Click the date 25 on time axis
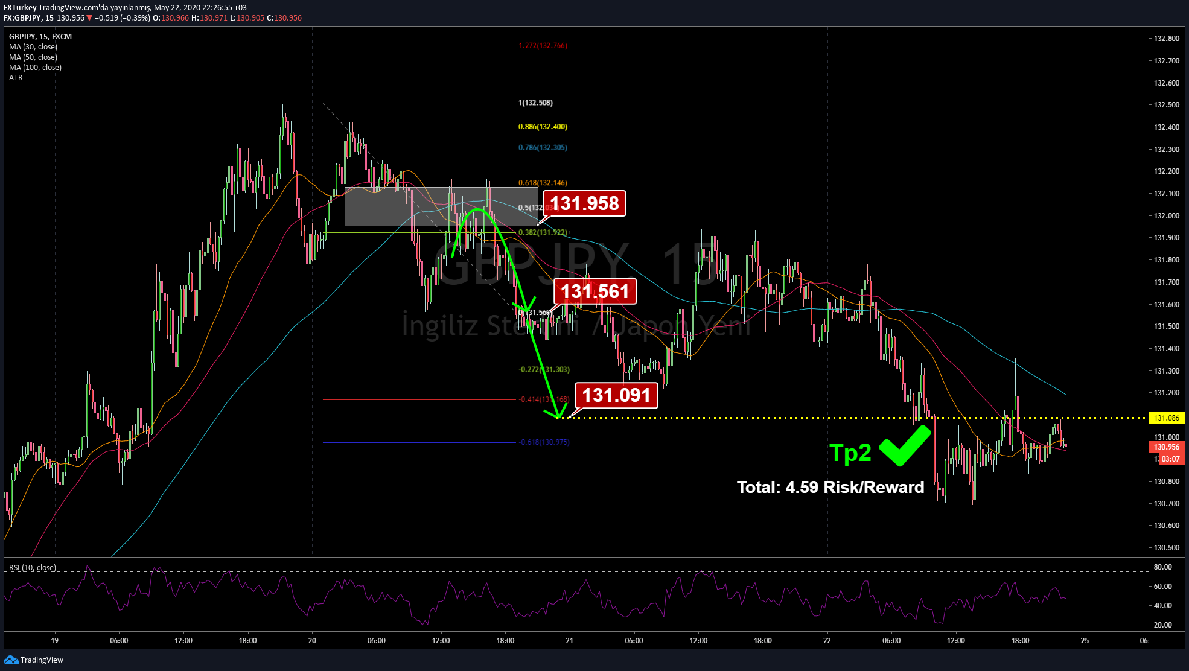 [1085, 641]
